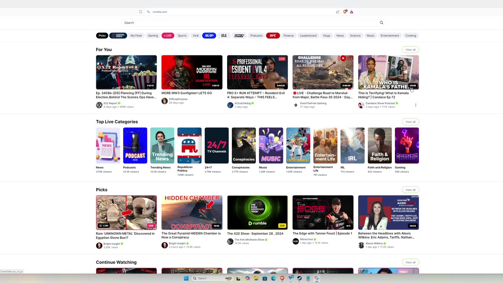Open the News live category tile
The height and width of the screenshot is (283, 503).
pos(108,145)
